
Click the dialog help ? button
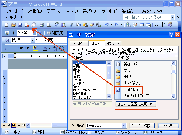point(171,35)
